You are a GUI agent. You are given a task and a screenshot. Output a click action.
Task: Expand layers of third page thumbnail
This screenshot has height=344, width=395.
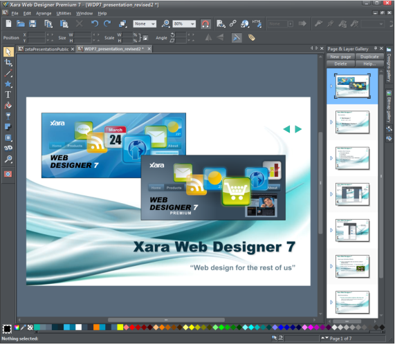(331, 158)
